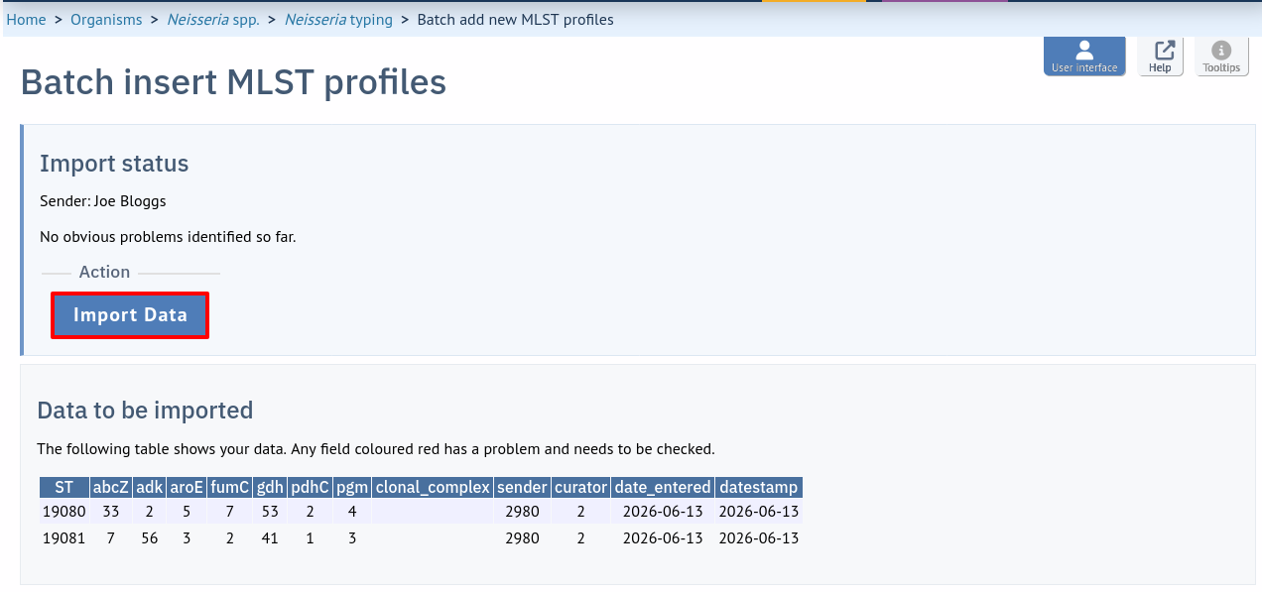
Task: Toggle the Tooltips info icon
Action: tap(1221, 57)
